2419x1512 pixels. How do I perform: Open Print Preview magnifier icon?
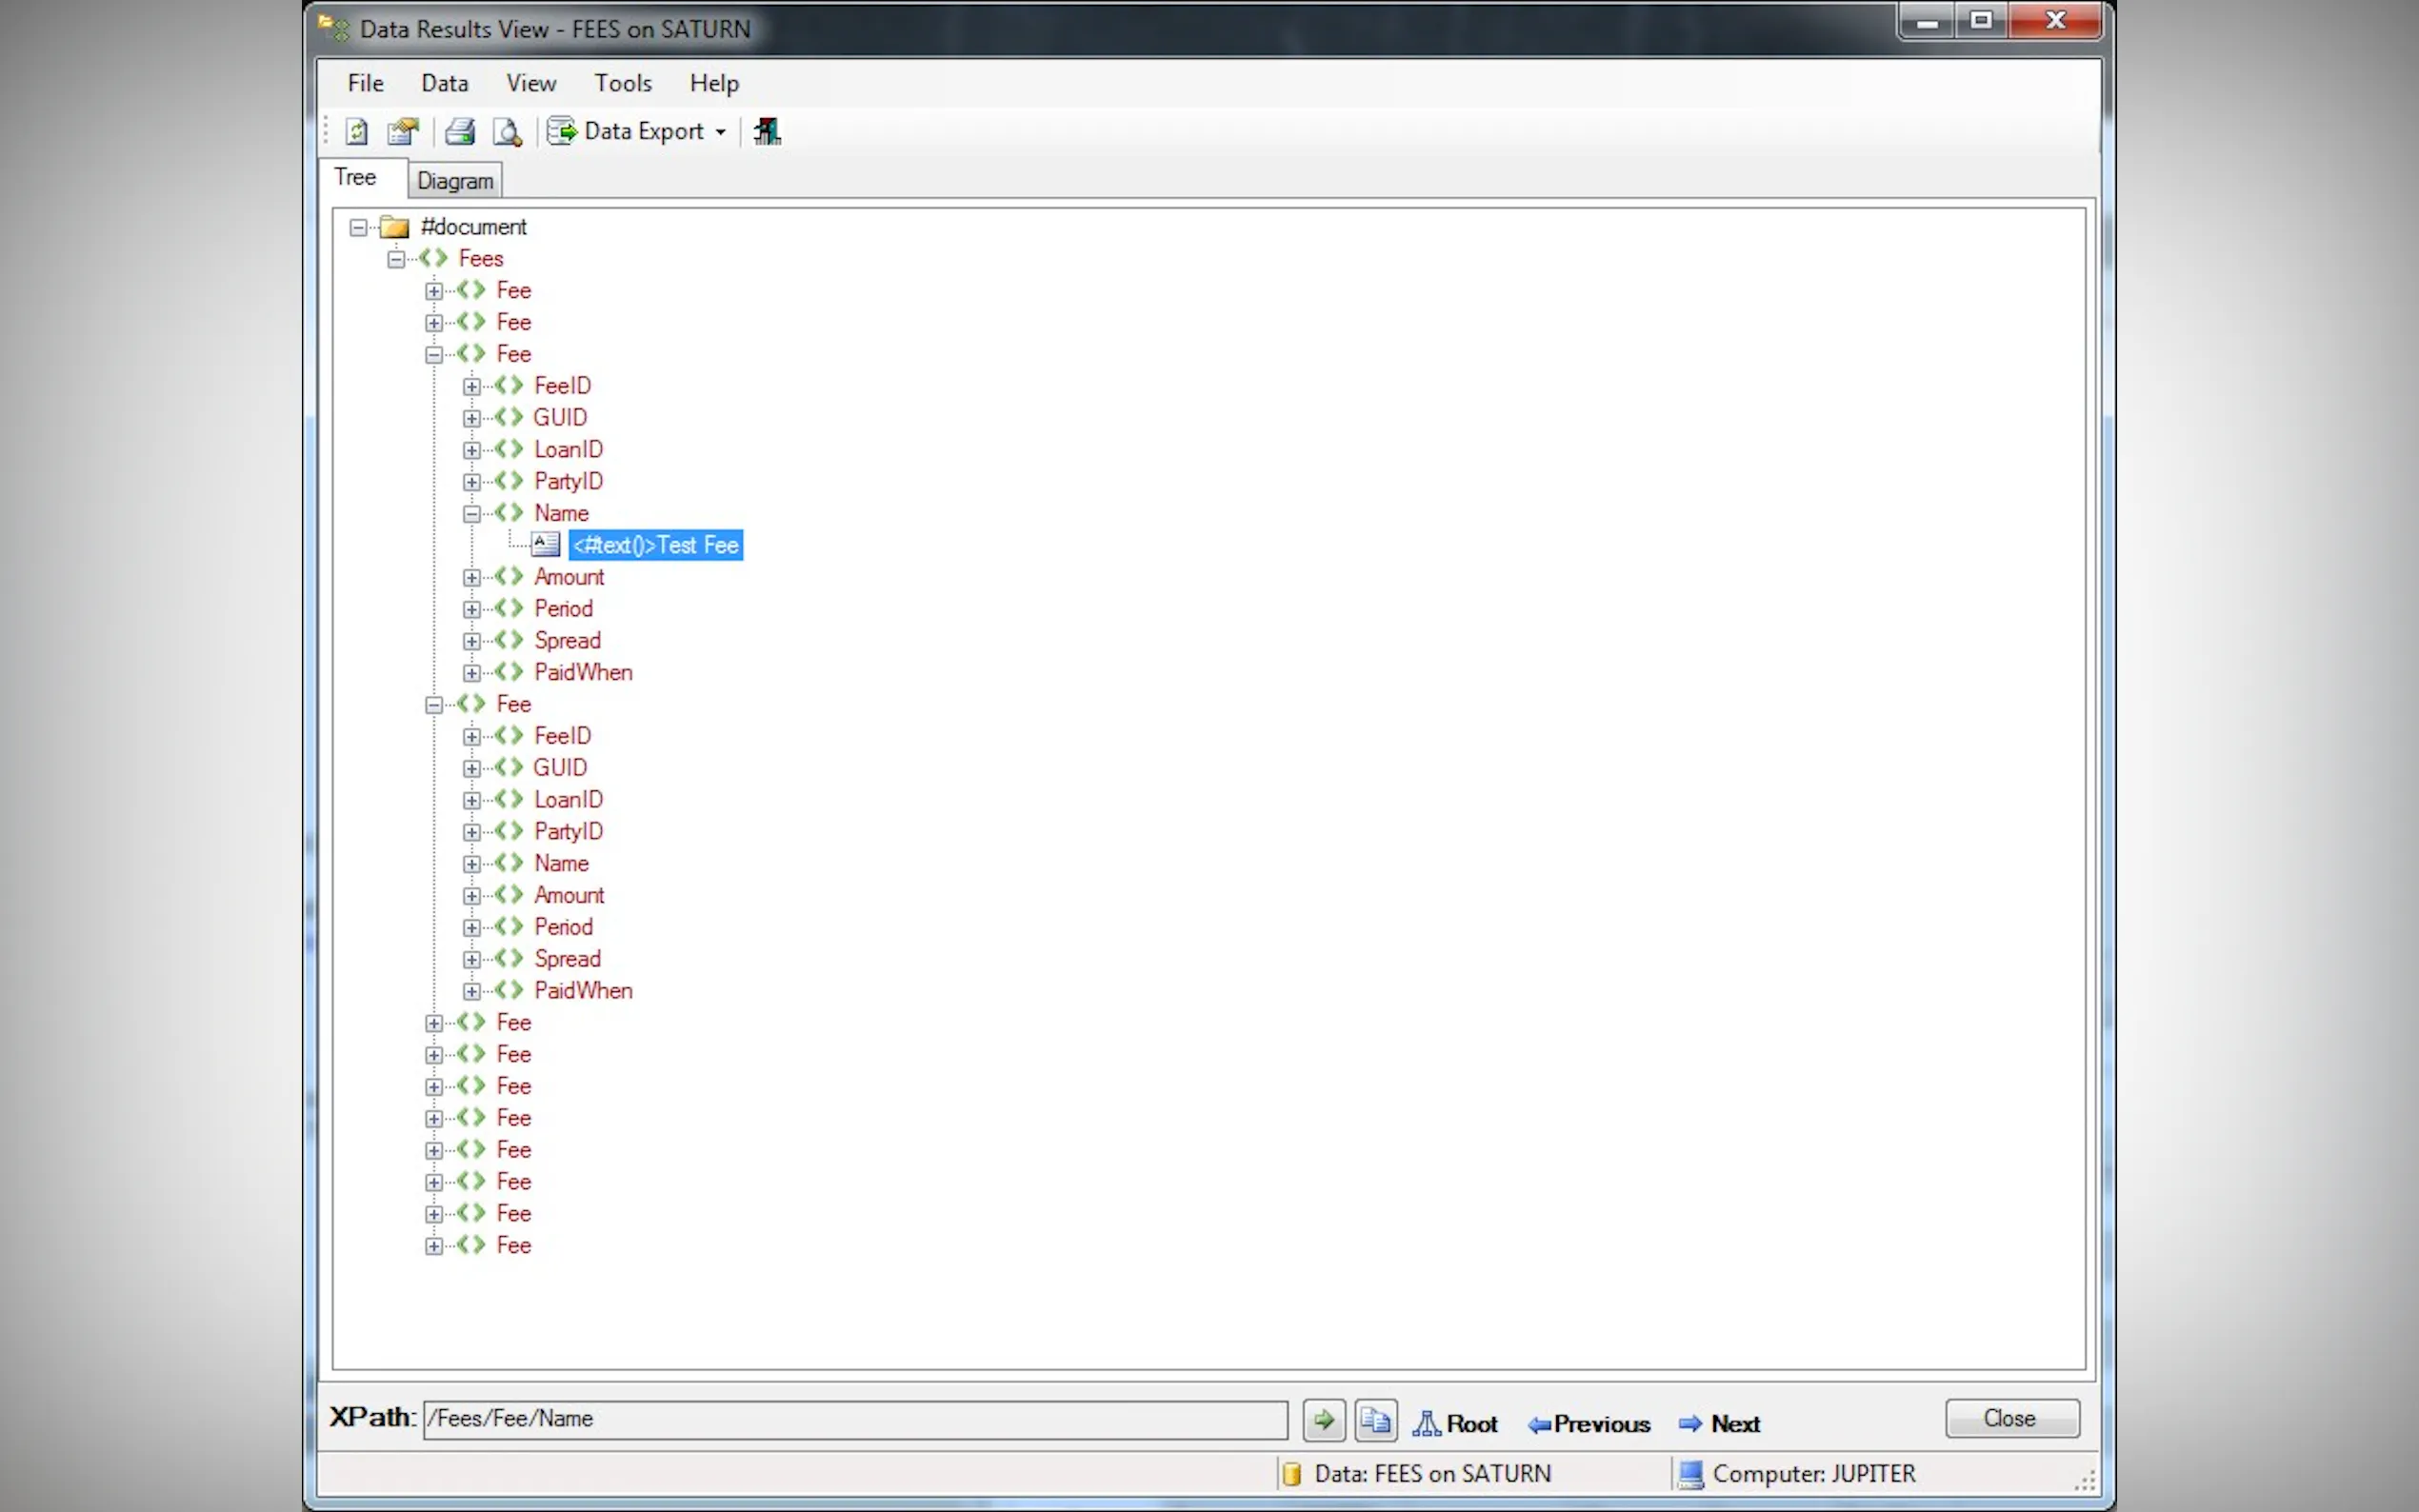507,131
